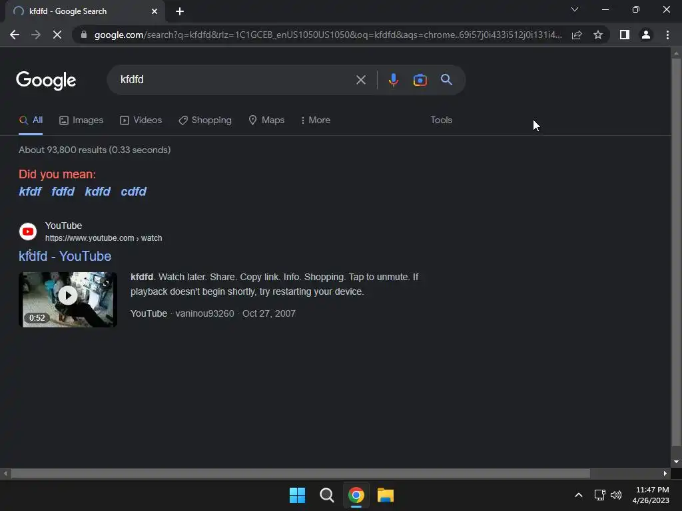
Task: Click suggestion cdfd
Action: pos(133,192)
